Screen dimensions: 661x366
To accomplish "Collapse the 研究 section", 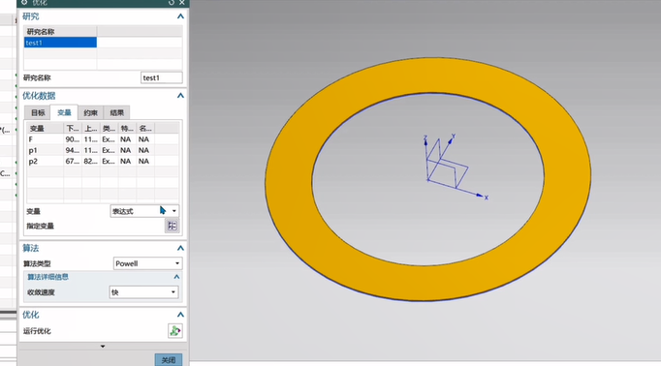I will (x=180, y=16).
